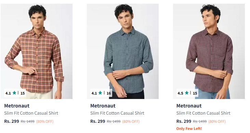The height and width of the screenshot is (133, 250).
Task: Click the star icon beside the 4.5 rating
Action: point(186,93)
